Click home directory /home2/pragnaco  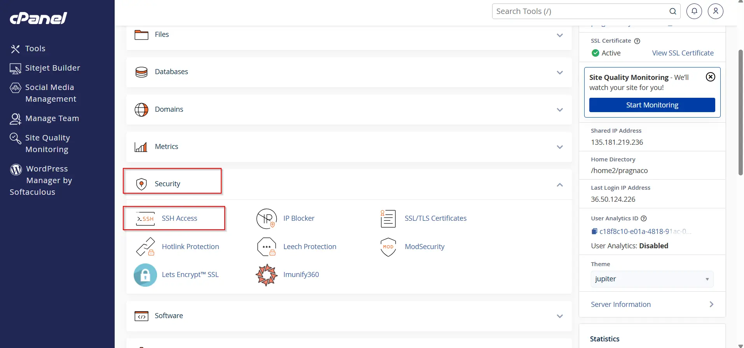tap(619, 171)
